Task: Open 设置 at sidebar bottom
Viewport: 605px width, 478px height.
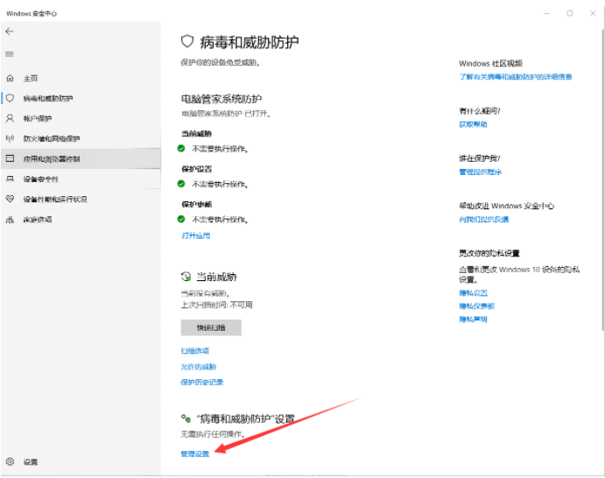Action: pyautogui.click(x=81, y=461)
